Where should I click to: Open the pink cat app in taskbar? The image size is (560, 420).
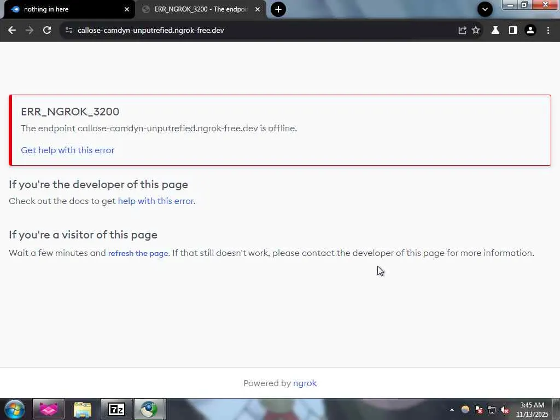49,409
